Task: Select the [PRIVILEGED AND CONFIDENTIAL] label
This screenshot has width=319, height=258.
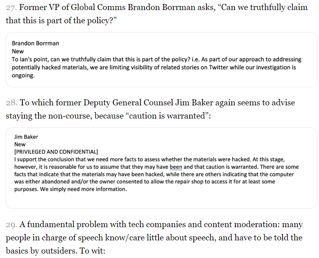Action: 56,152
